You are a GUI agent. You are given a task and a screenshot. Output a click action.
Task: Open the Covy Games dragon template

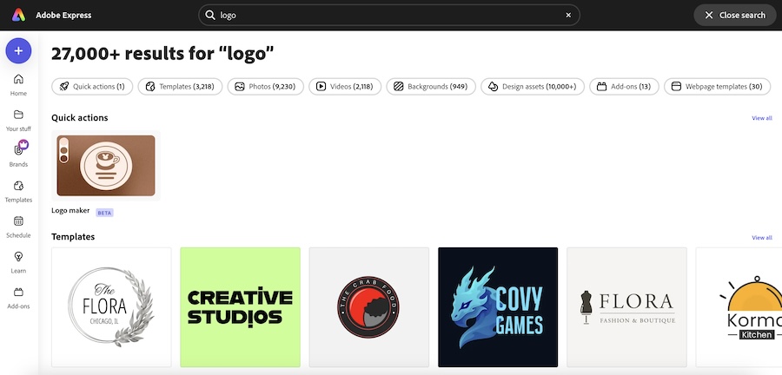tap(498, 307)
